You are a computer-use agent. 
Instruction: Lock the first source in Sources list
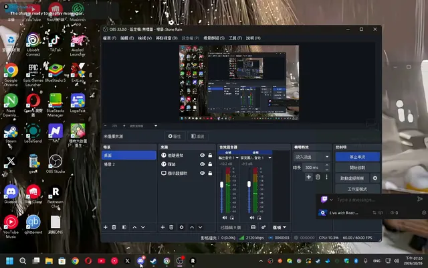tap(210, 155)
